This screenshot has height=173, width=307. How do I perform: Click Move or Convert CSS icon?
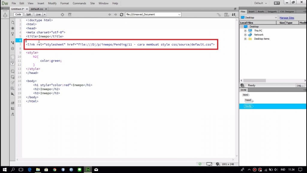point(13,94)
